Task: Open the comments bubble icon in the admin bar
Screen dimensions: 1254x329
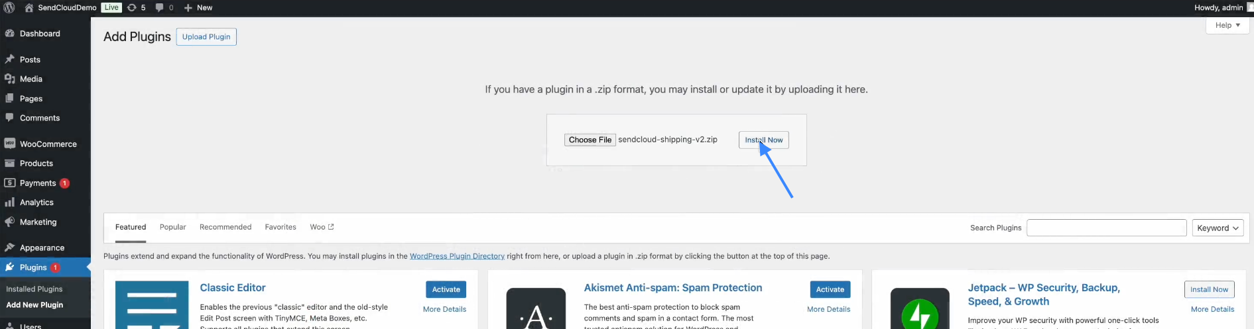Action: (159, 8)
